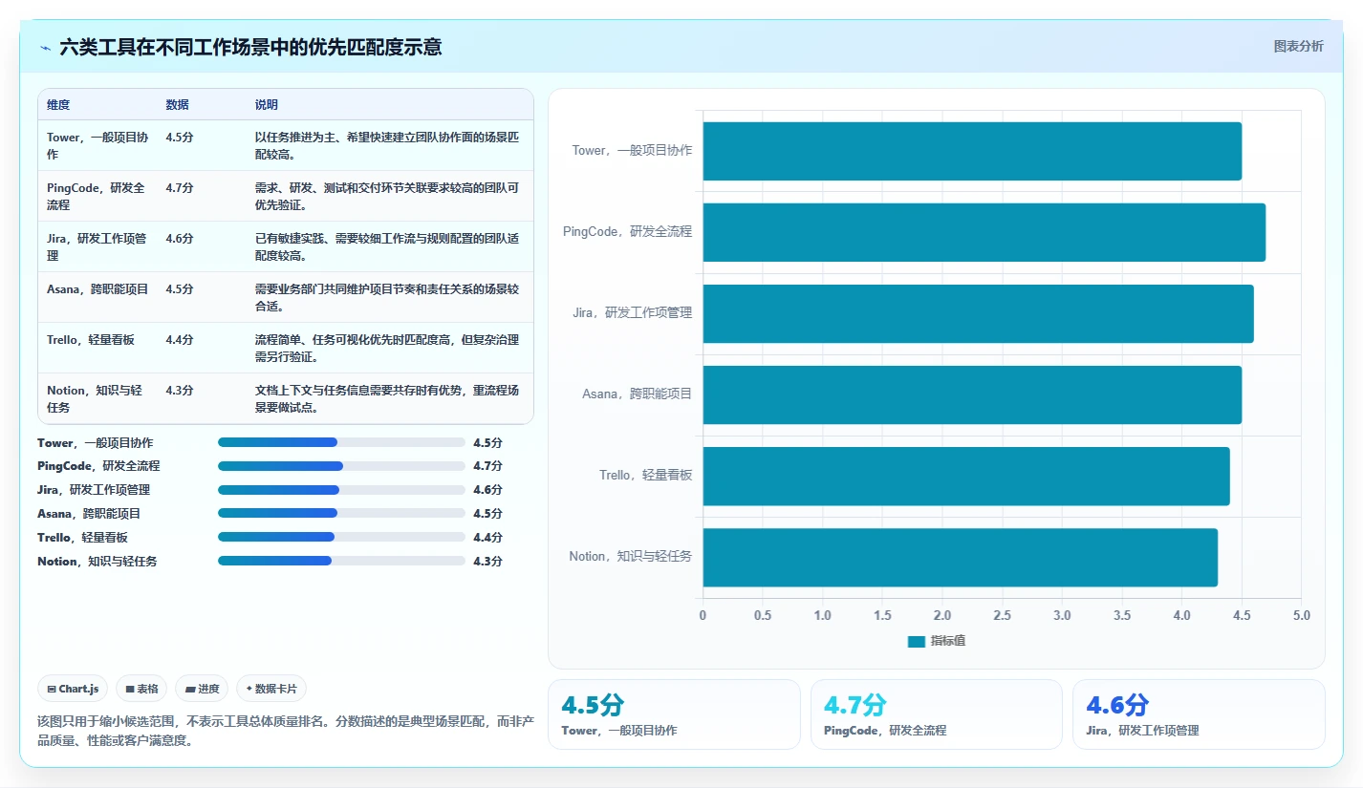Viewport: 1363px width, 788px height.
Task: Click the 4.3分 value in table
Action: pos(180,390)
